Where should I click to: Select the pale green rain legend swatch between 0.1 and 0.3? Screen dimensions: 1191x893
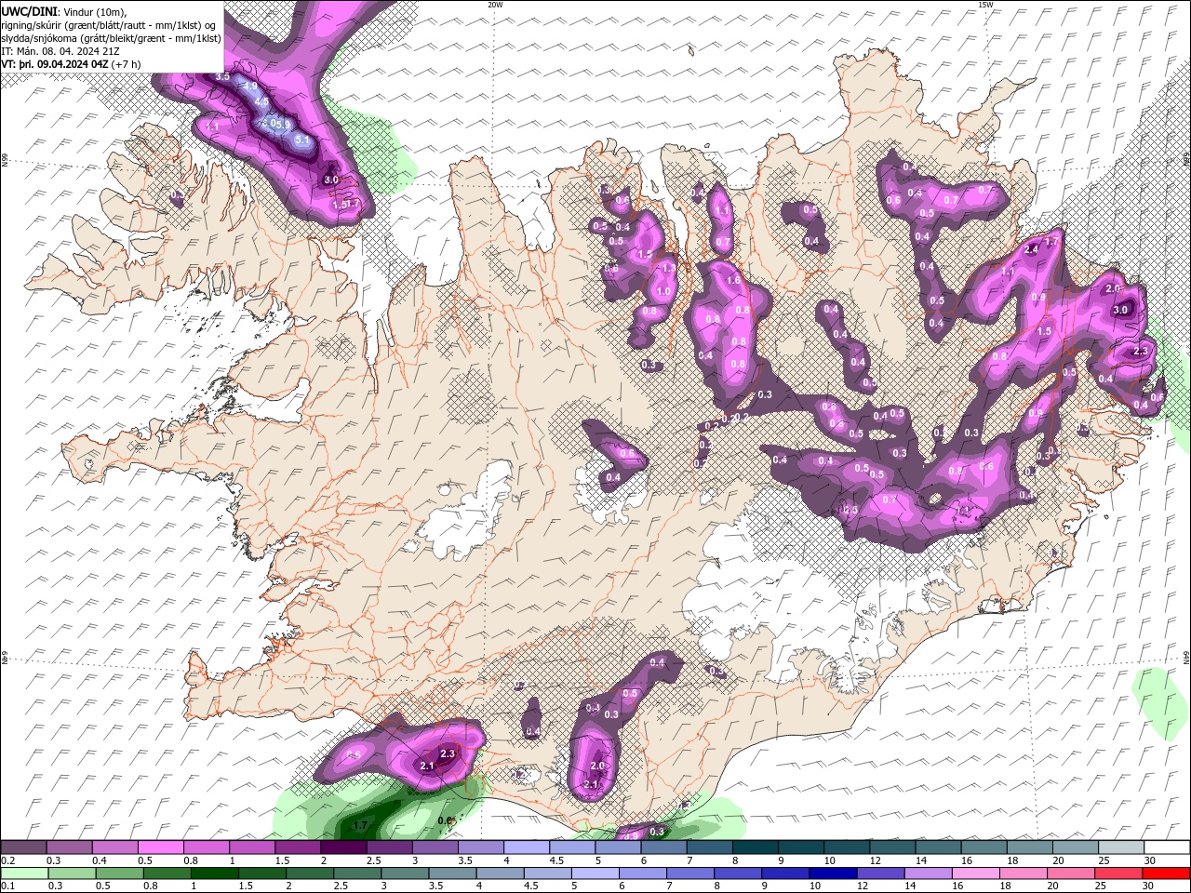(x=24, y=873)
